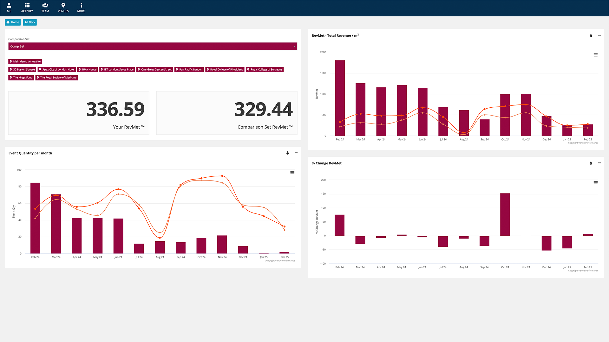This screenshot has width=609, height=342.
Task: Toggle the BMA House venue tag
Action: click(88, 70)
